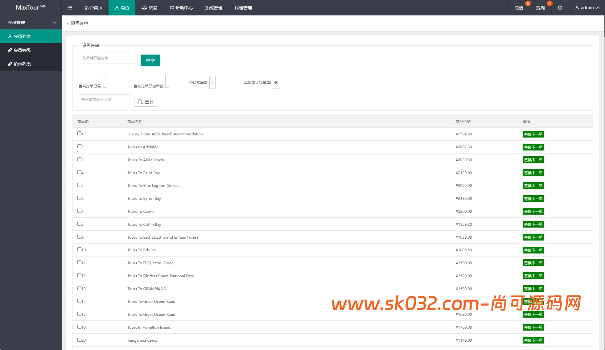Tick checkbox for Tours To Cairns

click(80, 211)
